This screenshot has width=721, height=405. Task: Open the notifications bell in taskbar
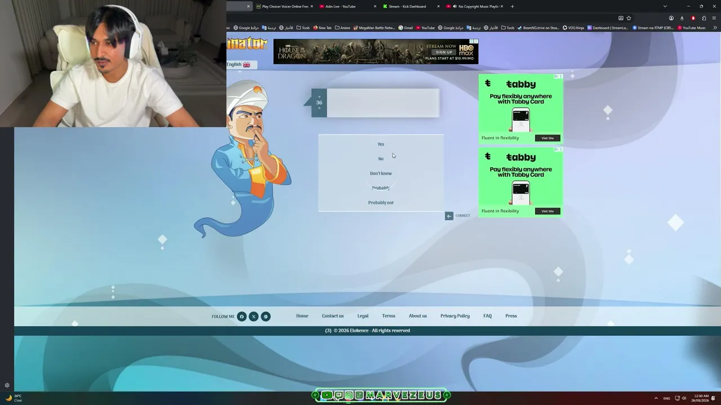coord(714,398)
